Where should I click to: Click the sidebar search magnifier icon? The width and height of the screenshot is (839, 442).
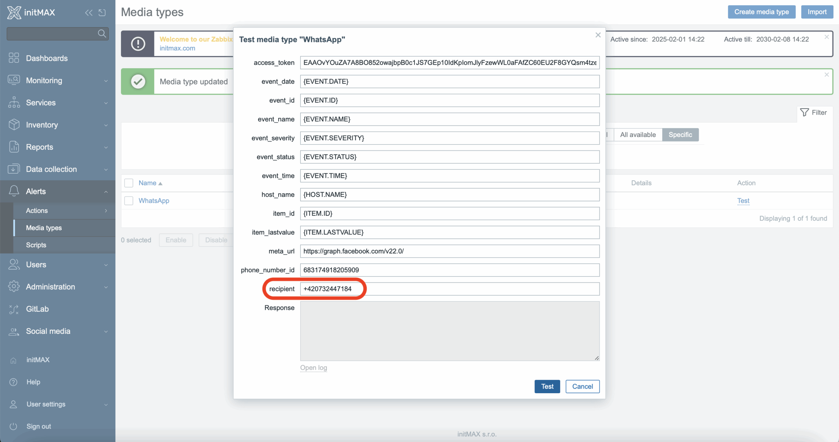click(102, 33)
